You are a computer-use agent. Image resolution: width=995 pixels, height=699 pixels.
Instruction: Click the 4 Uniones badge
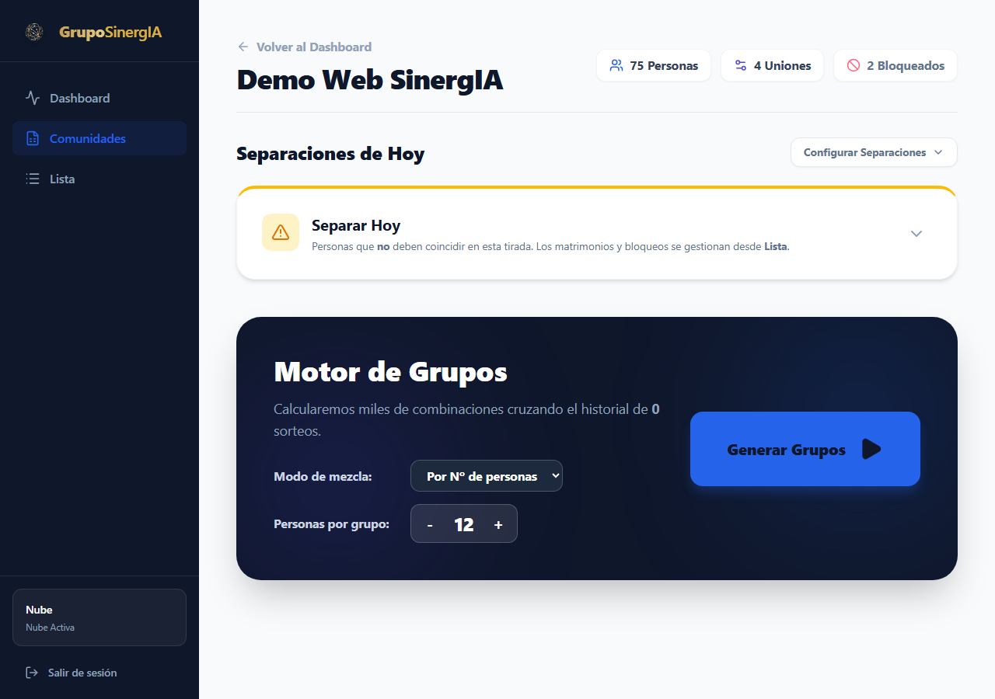[x=772, y=65]
